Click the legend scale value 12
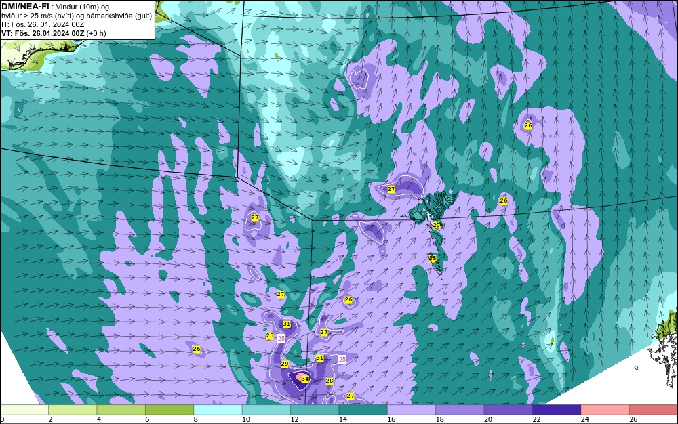This screenshot has width=678, height=424. [294, 419]
